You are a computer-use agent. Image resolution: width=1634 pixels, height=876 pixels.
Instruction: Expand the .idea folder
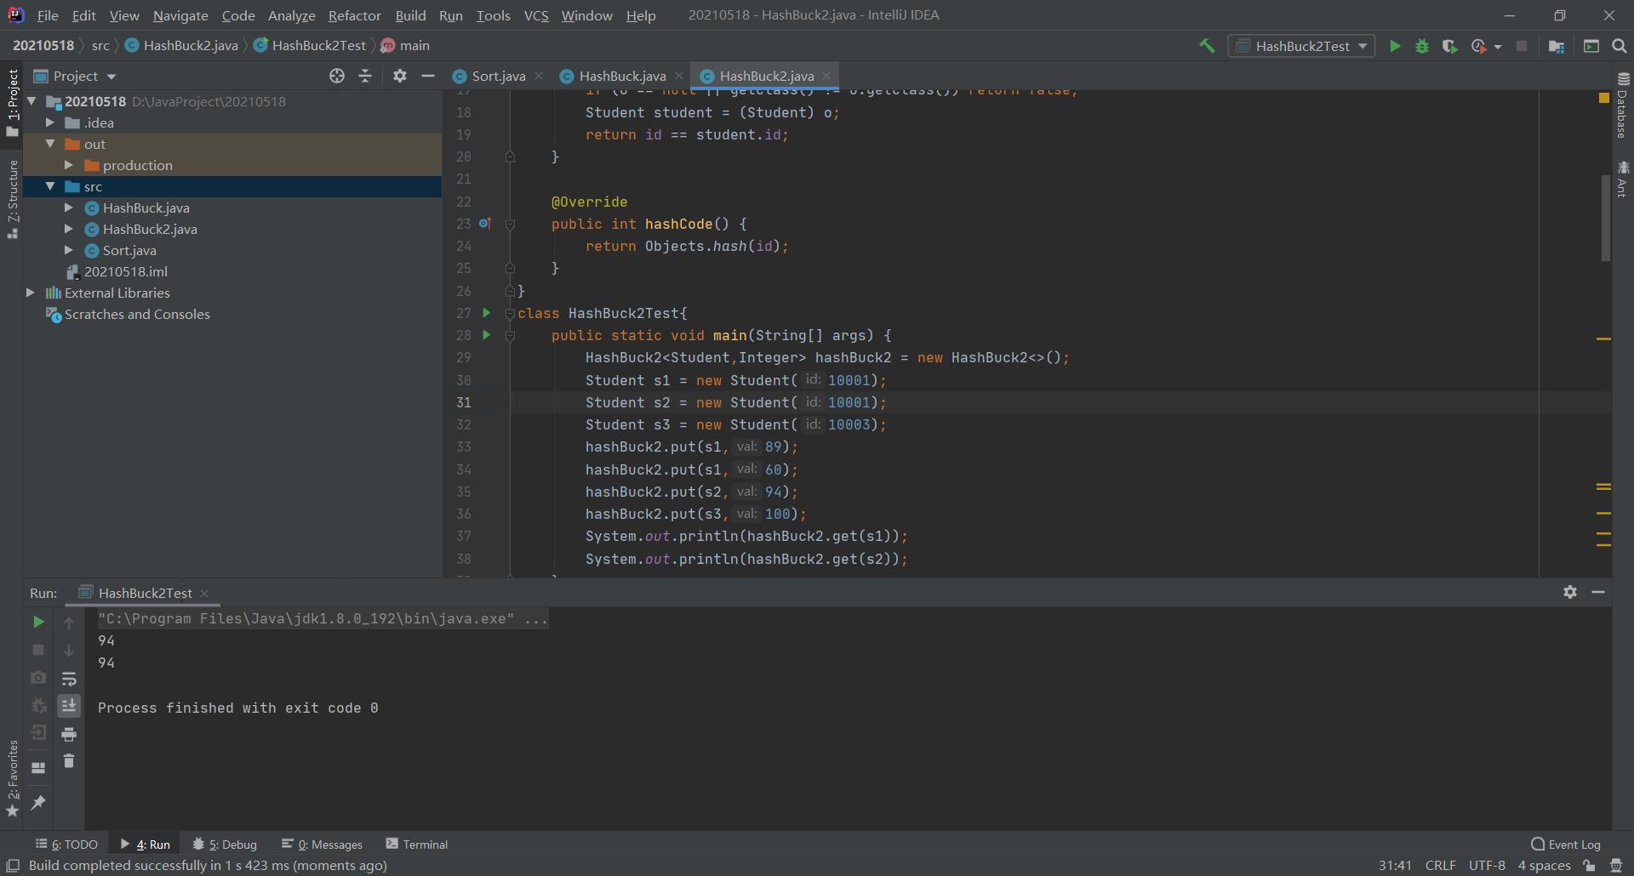click(x=50, y=122)
